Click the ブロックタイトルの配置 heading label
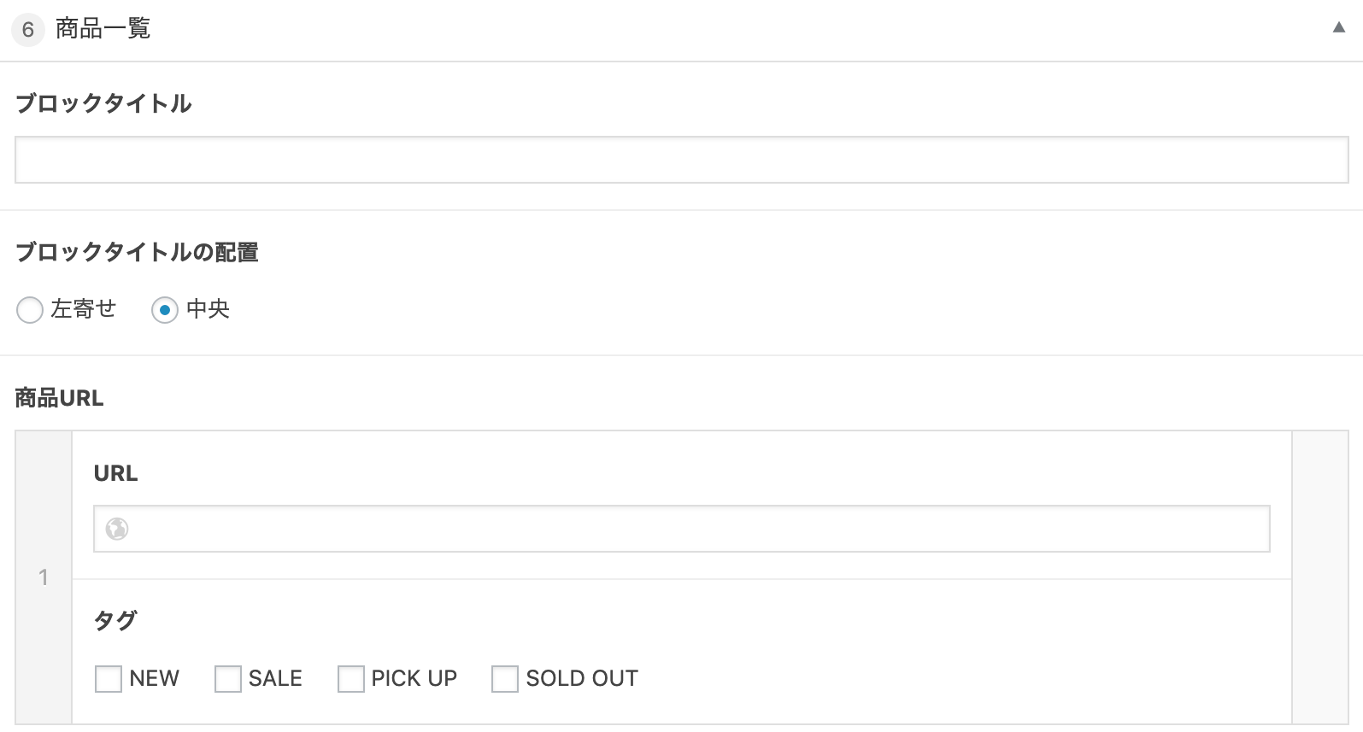This screenshot has height=732, width=1363. click(x=137, y=252)
